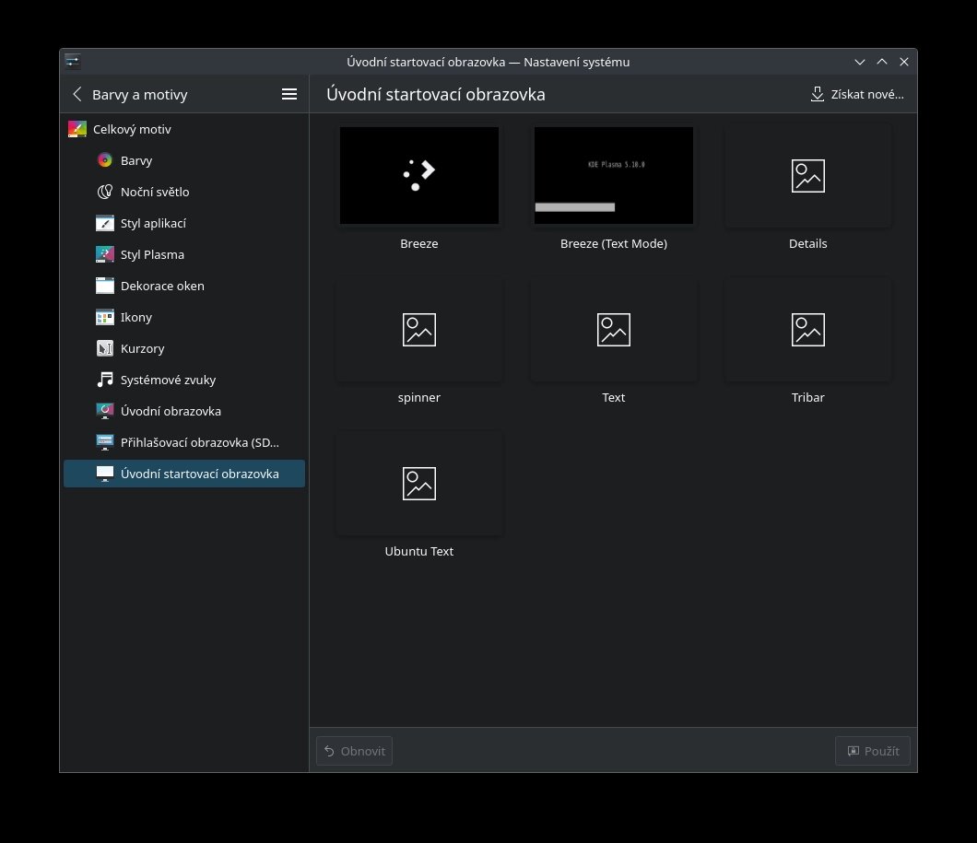Open the Ikony settings icon
Screen dimensions: 977x843
pyautogui.click(x=105, y=317)
